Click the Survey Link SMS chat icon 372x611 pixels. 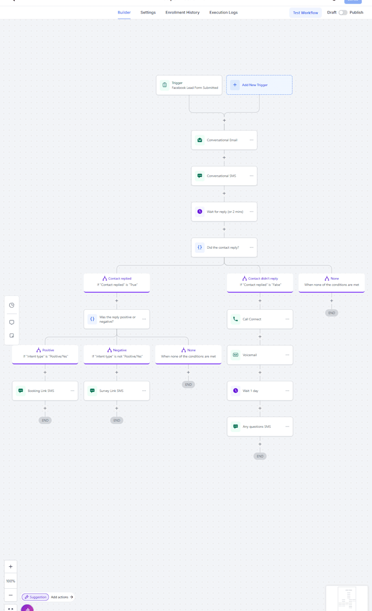coord(93,391)
